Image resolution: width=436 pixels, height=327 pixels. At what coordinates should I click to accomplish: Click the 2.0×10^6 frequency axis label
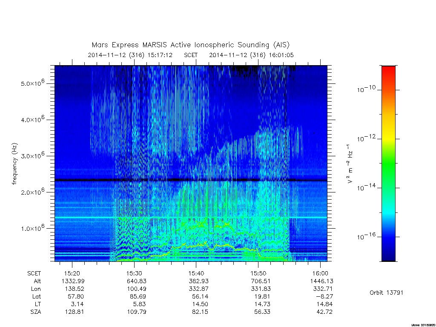coord(32,191)
